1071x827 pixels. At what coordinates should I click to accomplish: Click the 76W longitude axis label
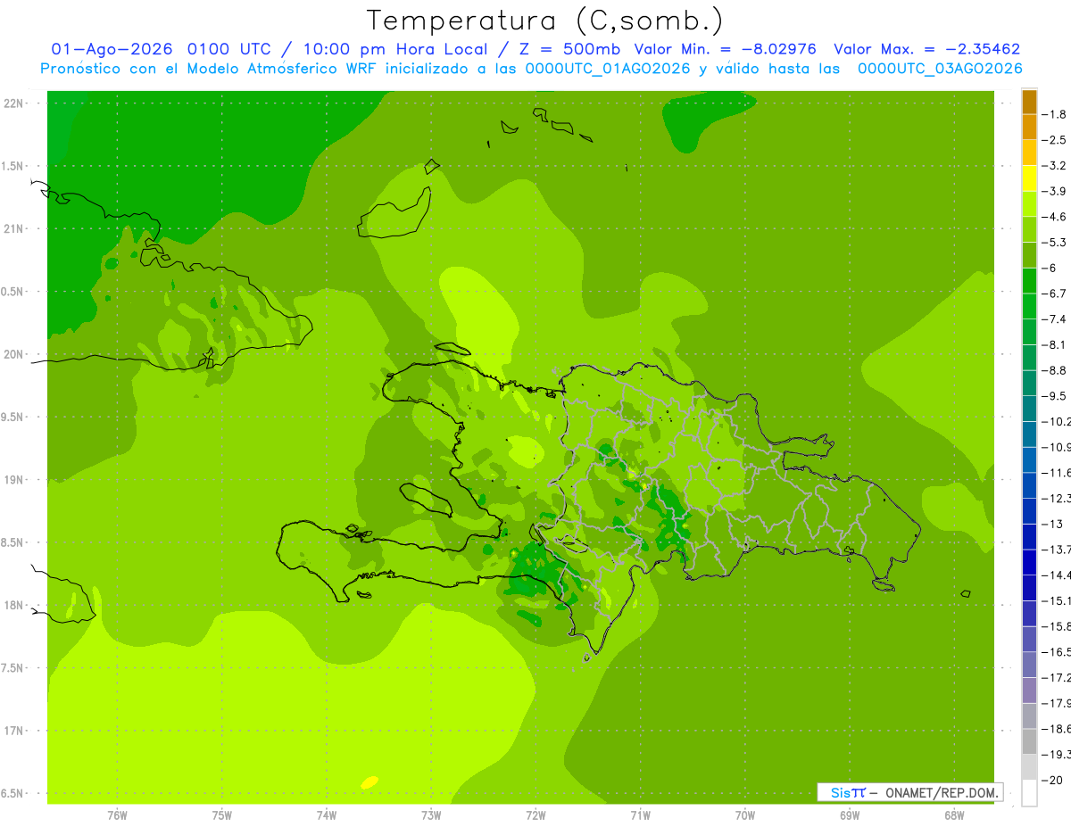[x=117, y=815]
